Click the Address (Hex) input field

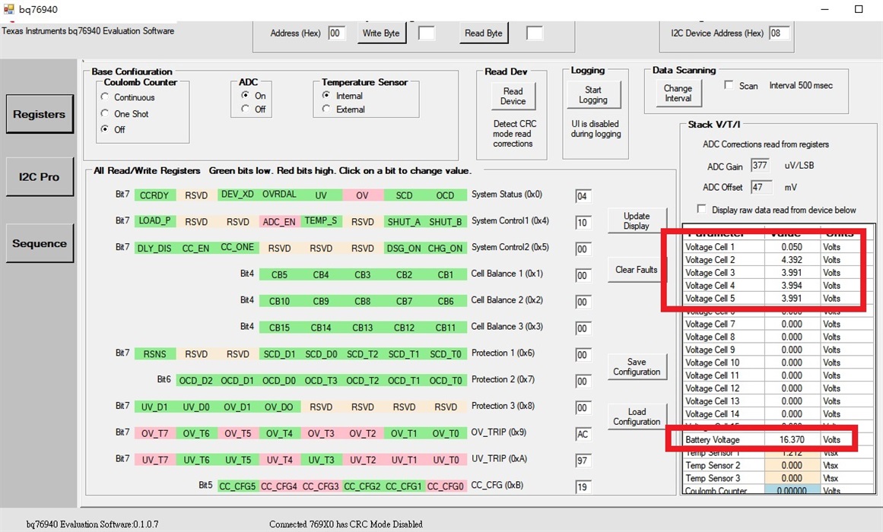point(336,33)
